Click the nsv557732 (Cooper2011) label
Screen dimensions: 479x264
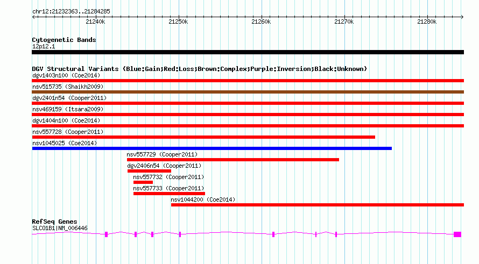(x=168, y=177)
